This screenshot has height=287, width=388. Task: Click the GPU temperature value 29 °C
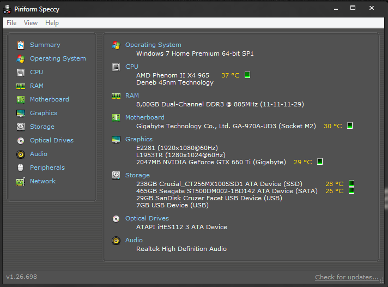[303, 162]
